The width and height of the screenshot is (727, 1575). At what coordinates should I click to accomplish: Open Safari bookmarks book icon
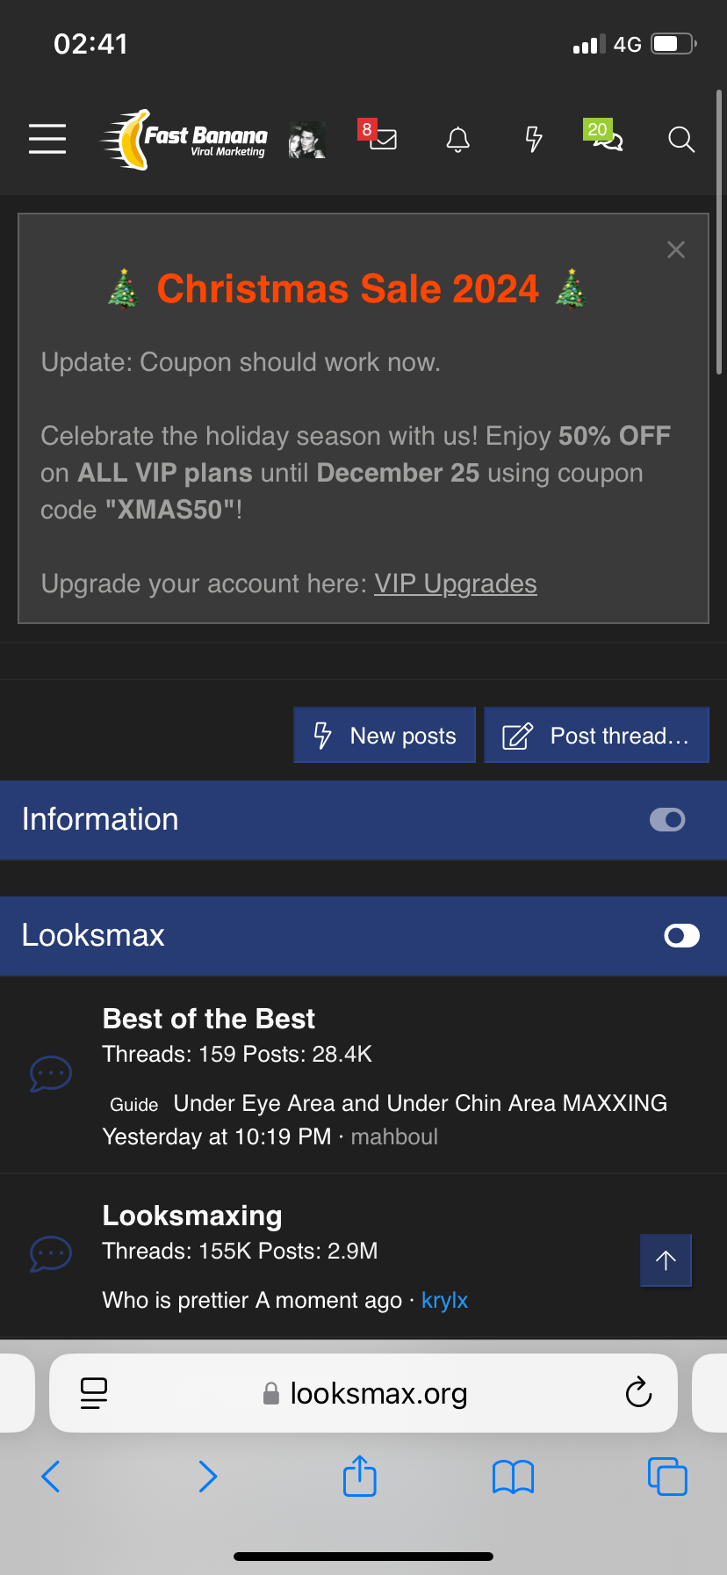point(514,1477)
